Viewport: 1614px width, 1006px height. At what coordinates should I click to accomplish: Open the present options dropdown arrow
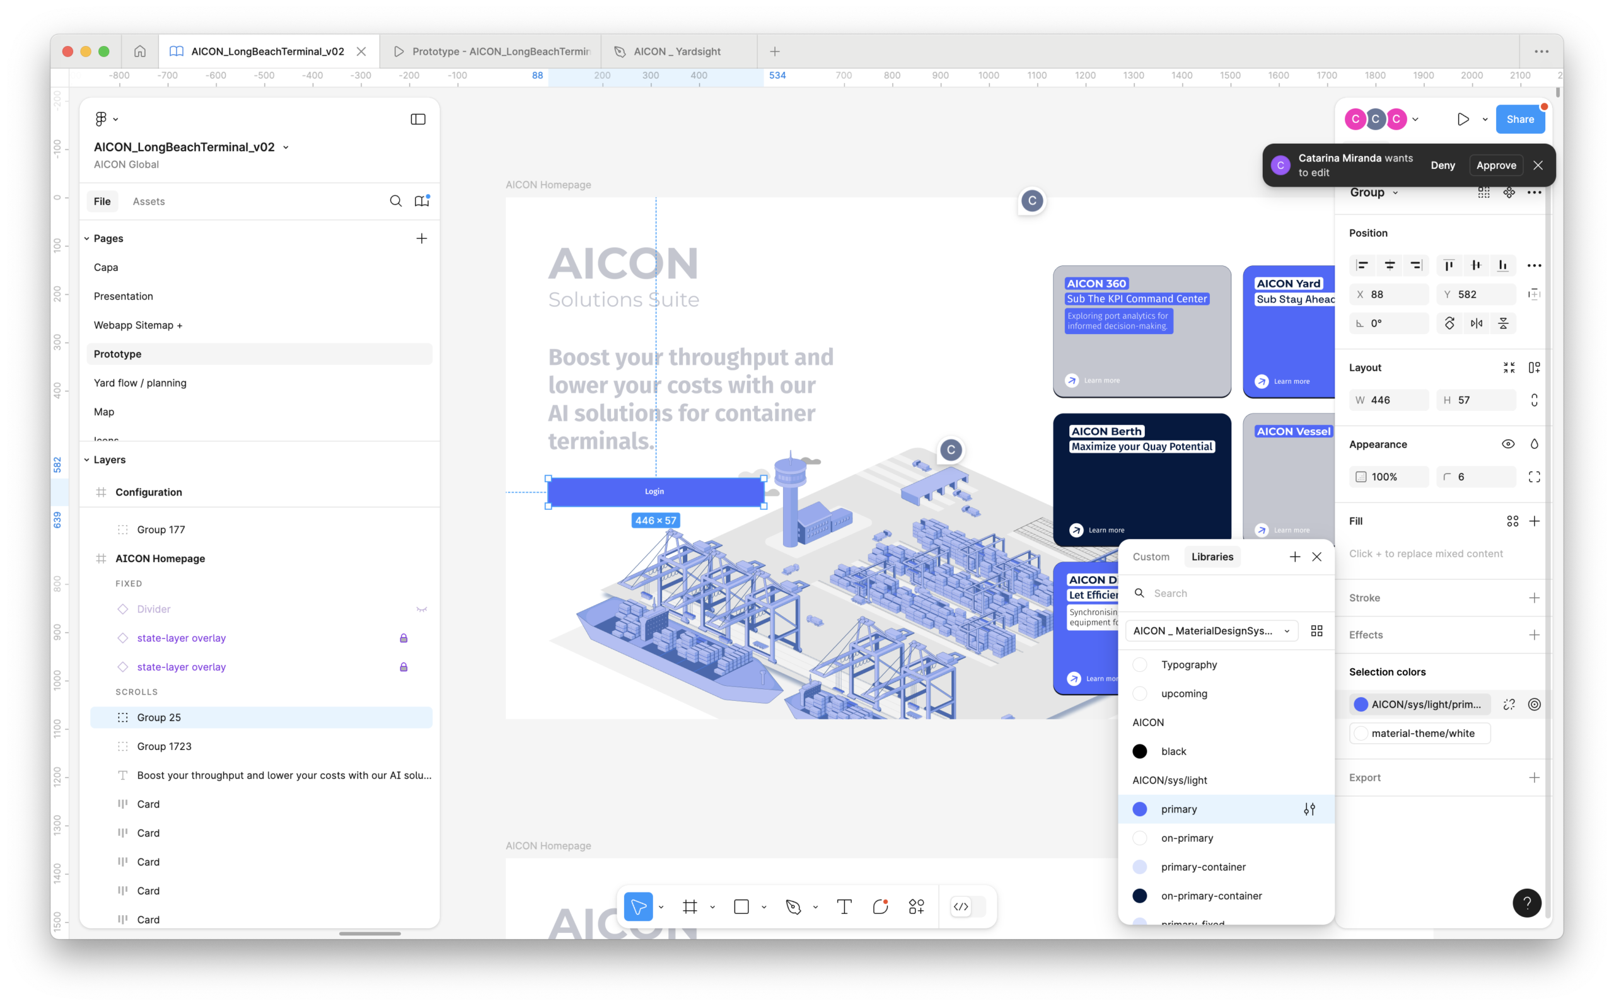(1485, 120)
